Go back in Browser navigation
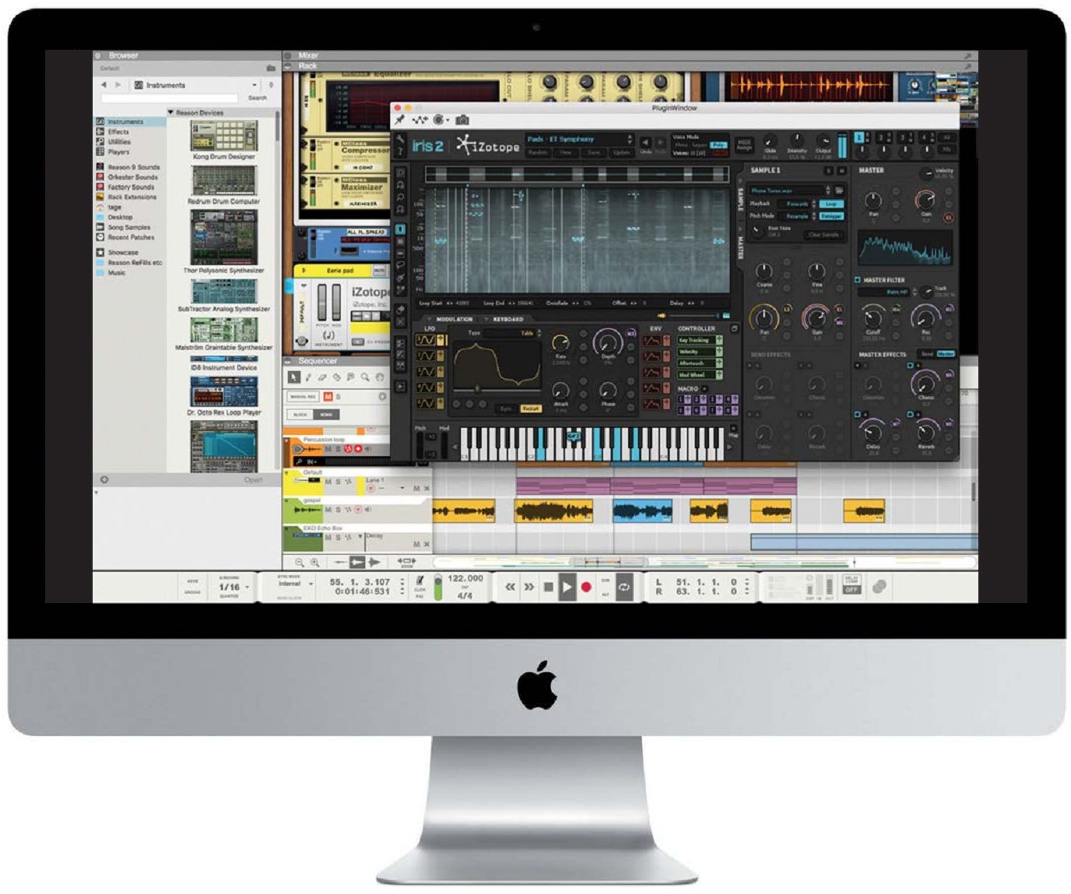The image size is (1071, 894). (x=104, y=85)
